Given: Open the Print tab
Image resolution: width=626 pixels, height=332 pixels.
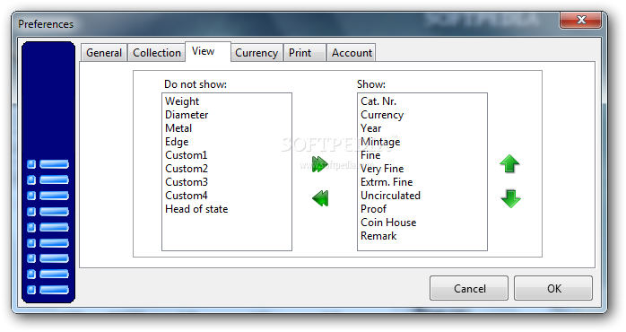Looking at the screenshot, I should 304,53.
